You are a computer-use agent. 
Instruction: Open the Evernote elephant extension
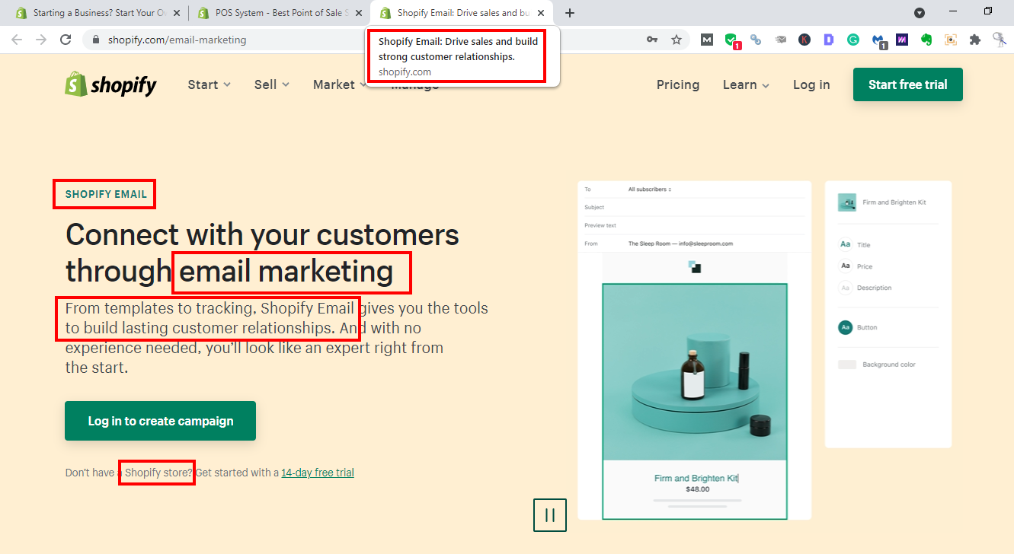pos(926,40)
